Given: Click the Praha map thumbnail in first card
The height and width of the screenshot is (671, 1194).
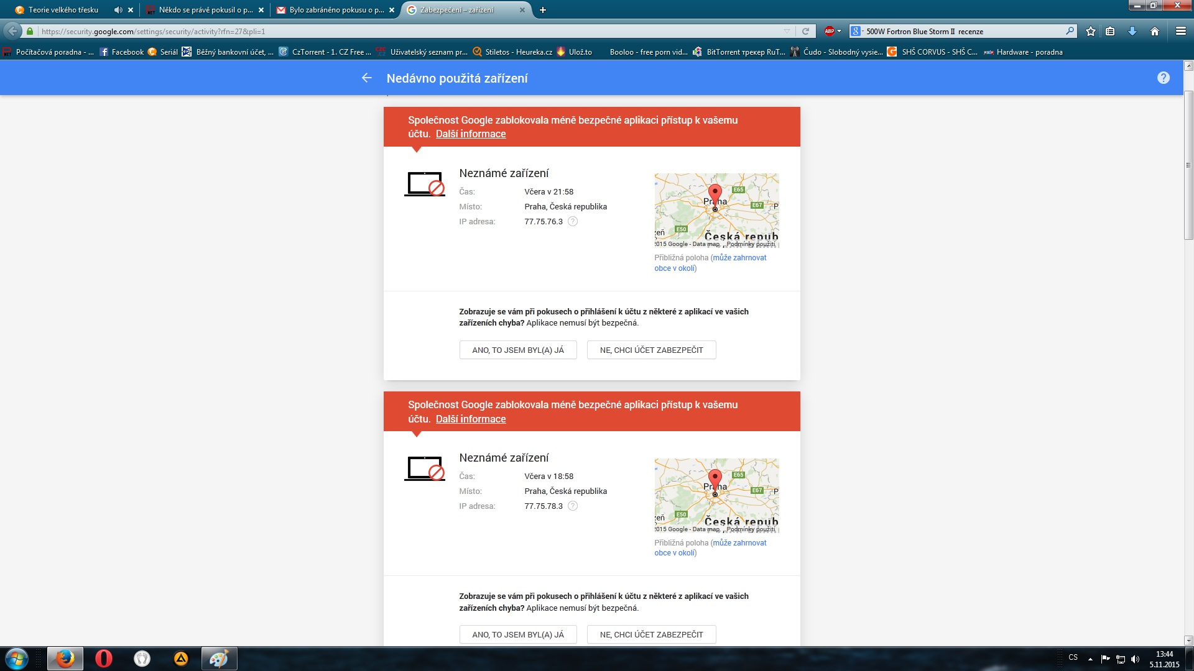Looking at the screenshot, I should 716,210.
